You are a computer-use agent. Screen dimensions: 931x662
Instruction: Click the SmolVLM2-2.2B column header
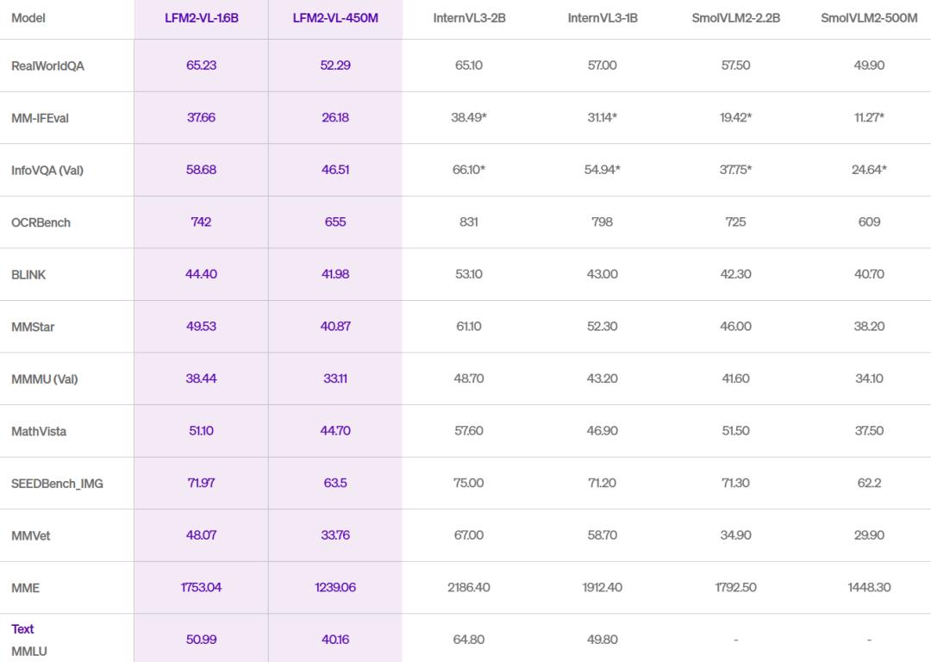coord(735,18)
